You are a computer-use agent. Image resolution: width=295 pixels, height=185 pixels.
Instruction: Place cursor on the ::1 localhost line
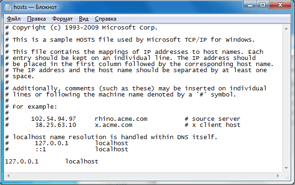[x=66, y=149]
